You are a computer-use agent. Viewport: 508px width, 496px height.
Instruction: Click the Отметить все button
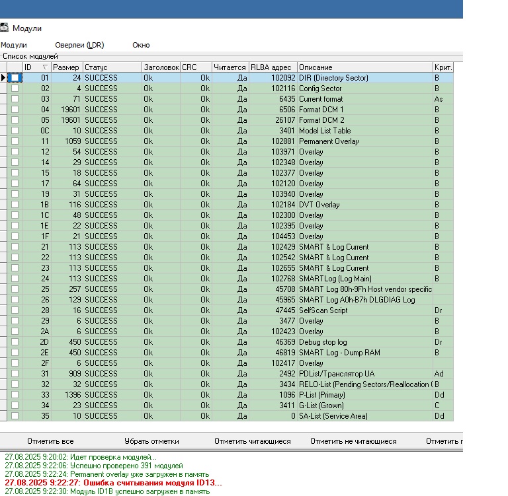pyautogui.click(x=50, y=441)
